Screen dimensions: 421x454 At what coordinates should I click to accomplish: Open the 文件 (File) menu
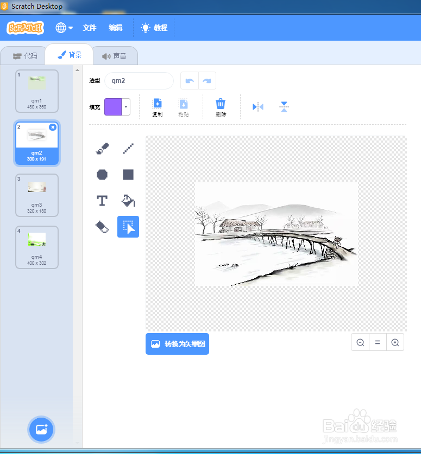(89, 28)
